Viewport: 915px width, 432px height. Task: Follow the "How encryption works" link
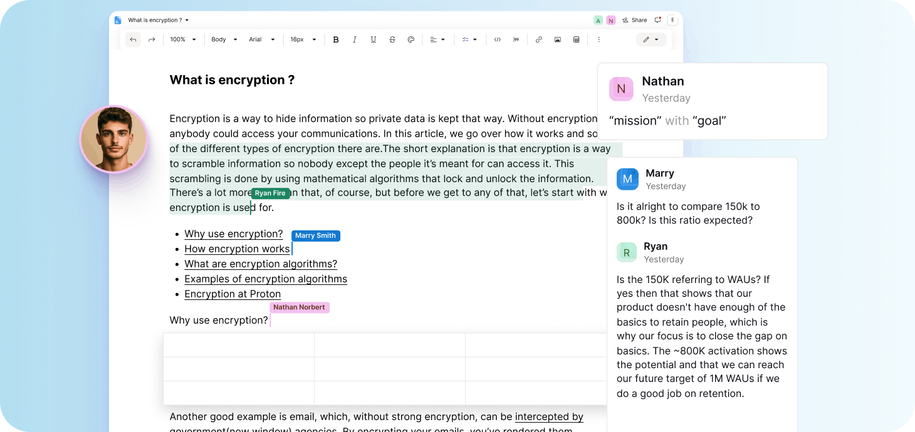pos(237,249)
